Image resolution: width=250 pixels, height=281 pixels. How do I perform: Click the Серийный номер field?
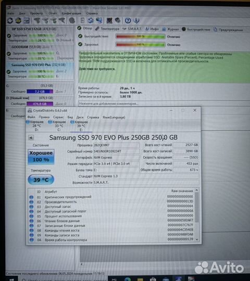[x=116, y=151]
